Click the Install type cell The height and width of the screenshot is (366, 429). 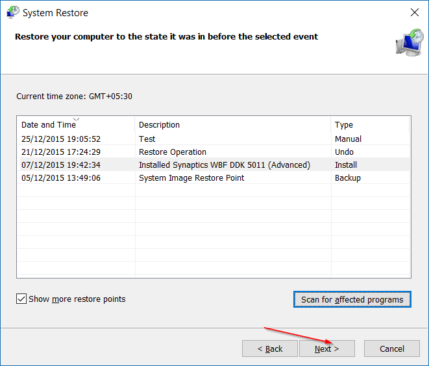tap(346, 165)
